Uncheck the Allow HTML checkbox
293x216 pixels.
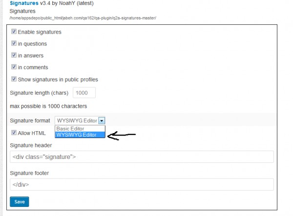coord(14,133)
